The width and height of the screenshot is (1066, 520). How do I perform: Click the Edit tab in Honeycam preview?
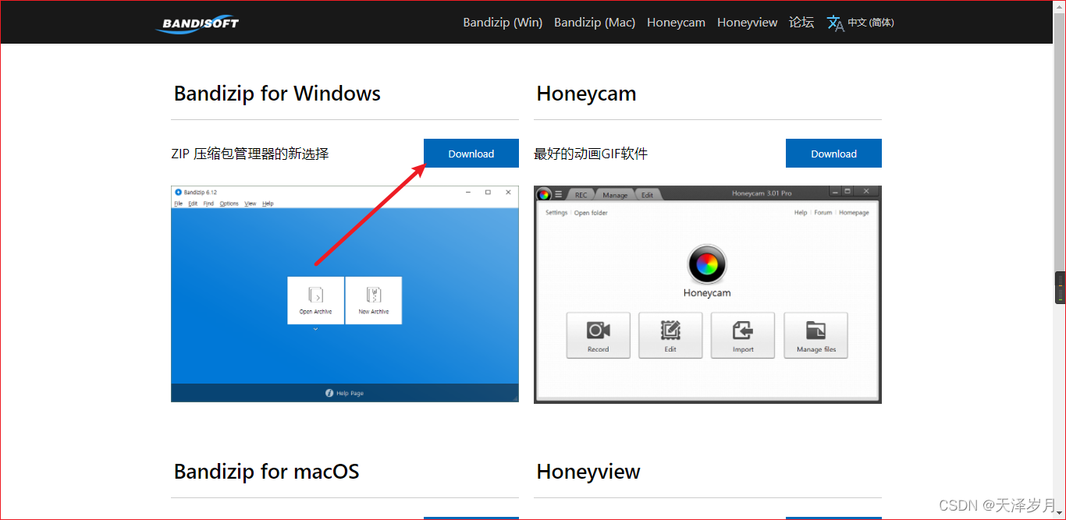[647, 194]
